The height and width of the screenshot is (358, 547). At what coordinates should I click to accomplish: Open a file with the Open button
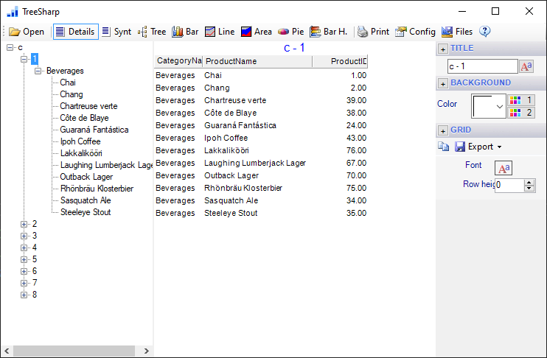[26, 32]
